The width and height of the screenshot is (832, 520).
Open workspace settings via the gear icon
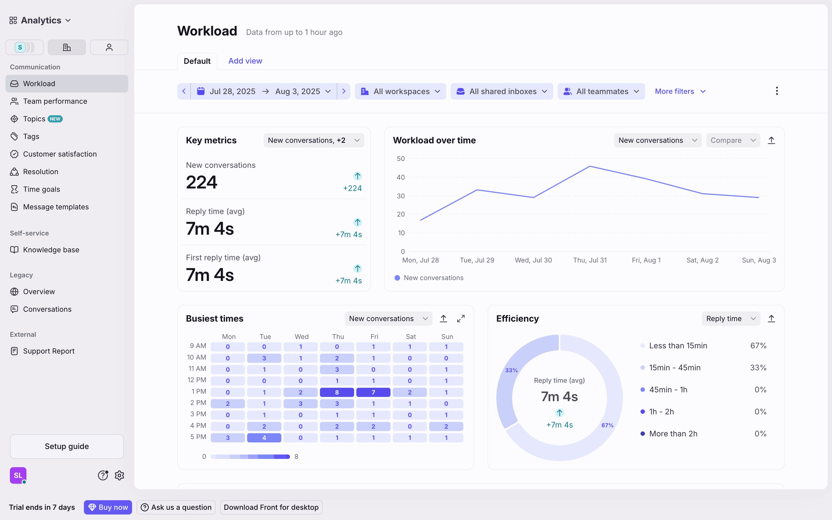(x=119, y=475)
